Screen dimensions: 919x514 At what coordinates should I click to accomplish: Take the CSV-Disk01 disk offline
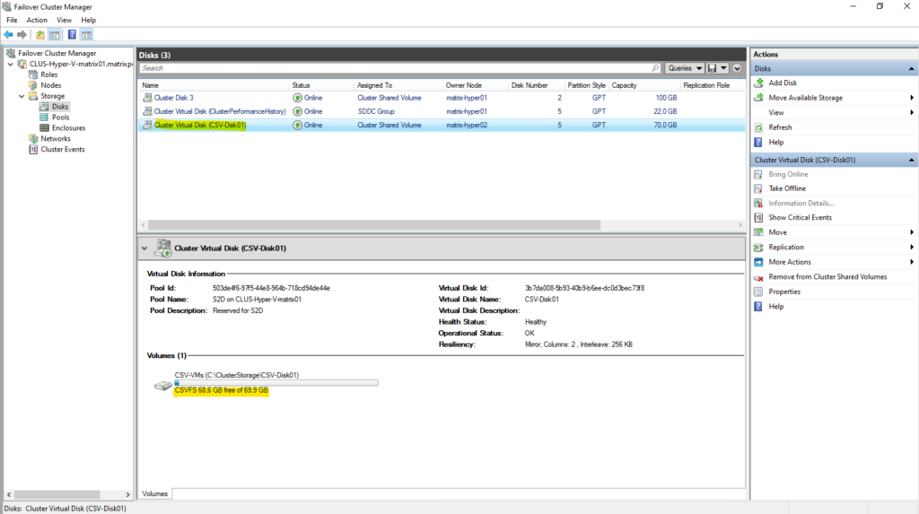(x=787, y=188)
